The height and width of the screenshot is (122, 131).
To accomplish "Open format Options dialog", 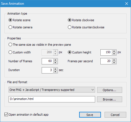I will point(109,90).
